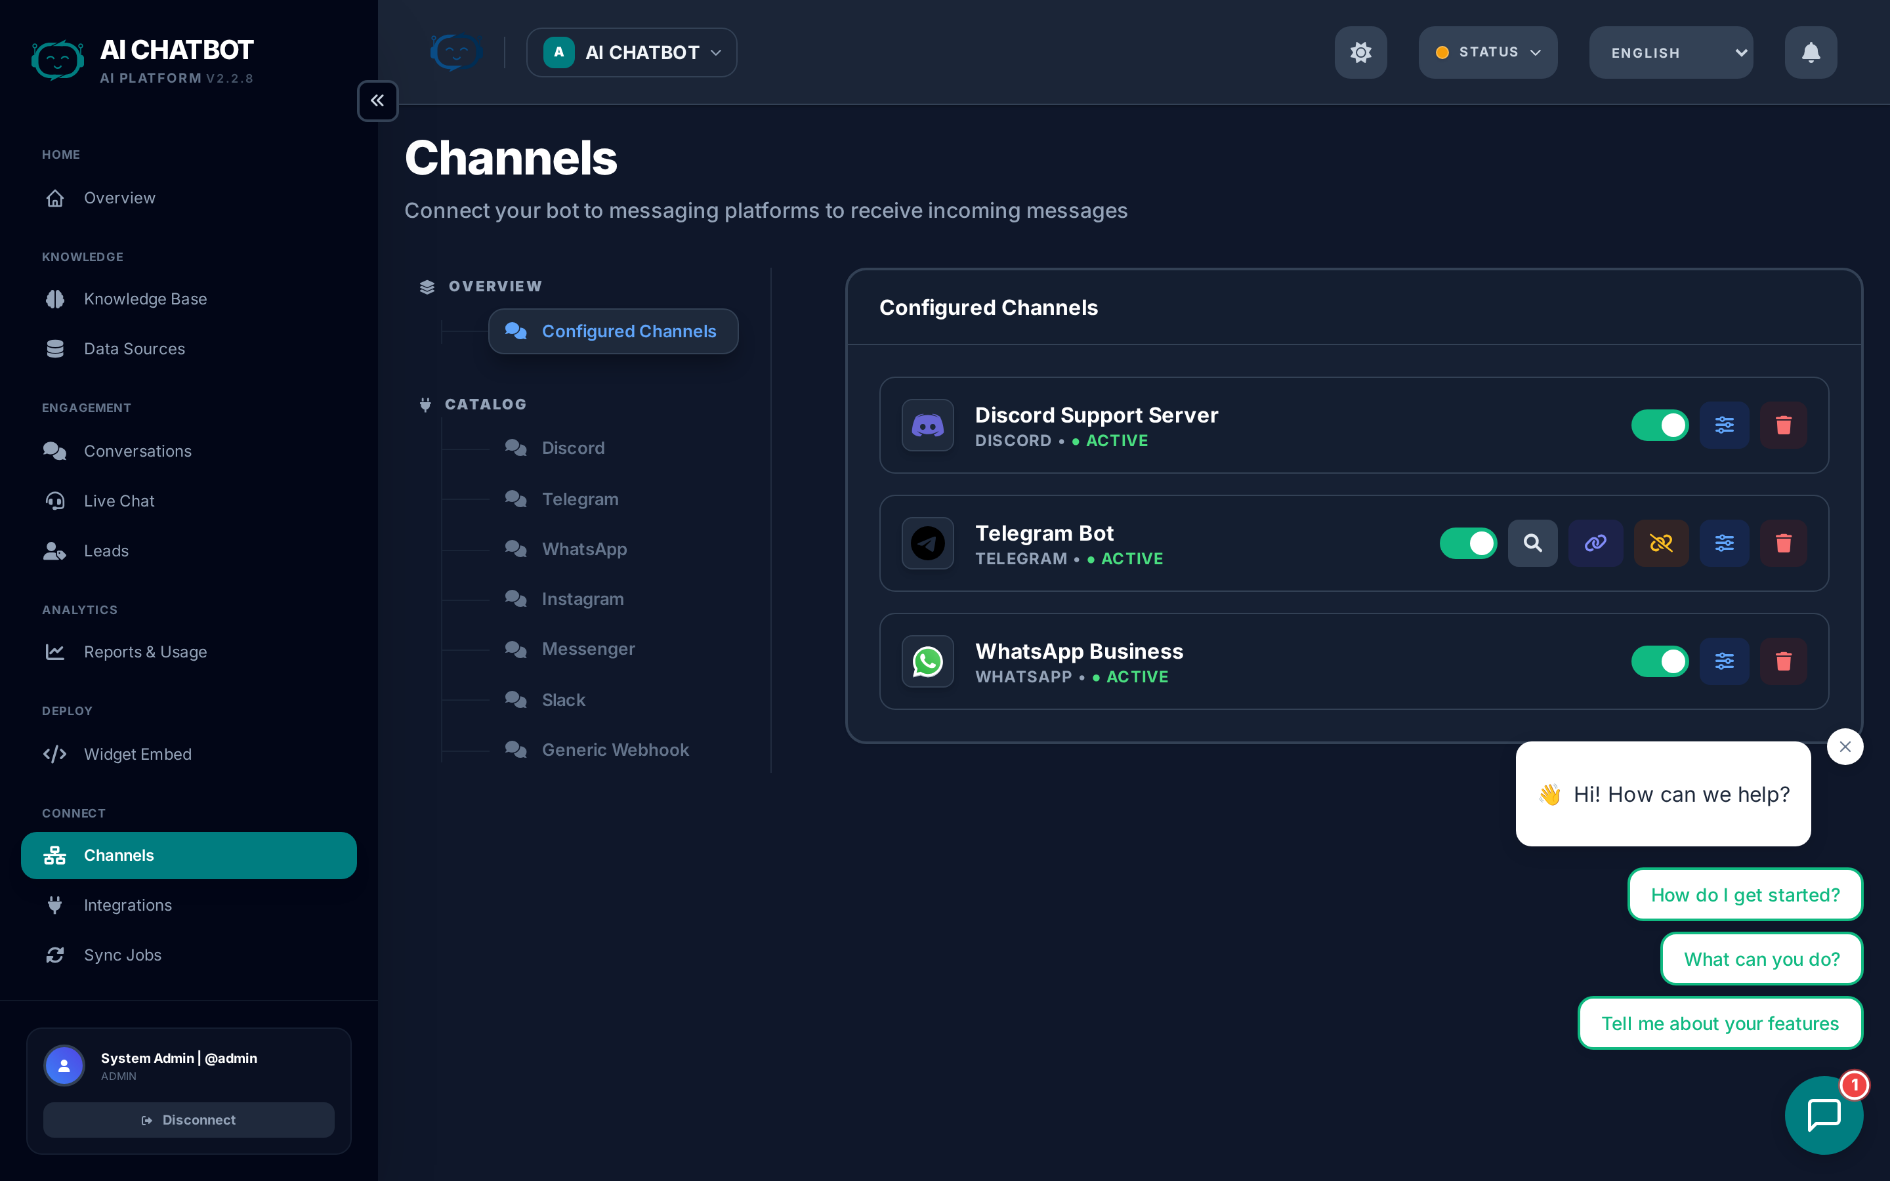The height and width of the screenshot is (1181, 1890).
Task: Turn off the Telegram Bot toggle
Action: coord(1468,543)
